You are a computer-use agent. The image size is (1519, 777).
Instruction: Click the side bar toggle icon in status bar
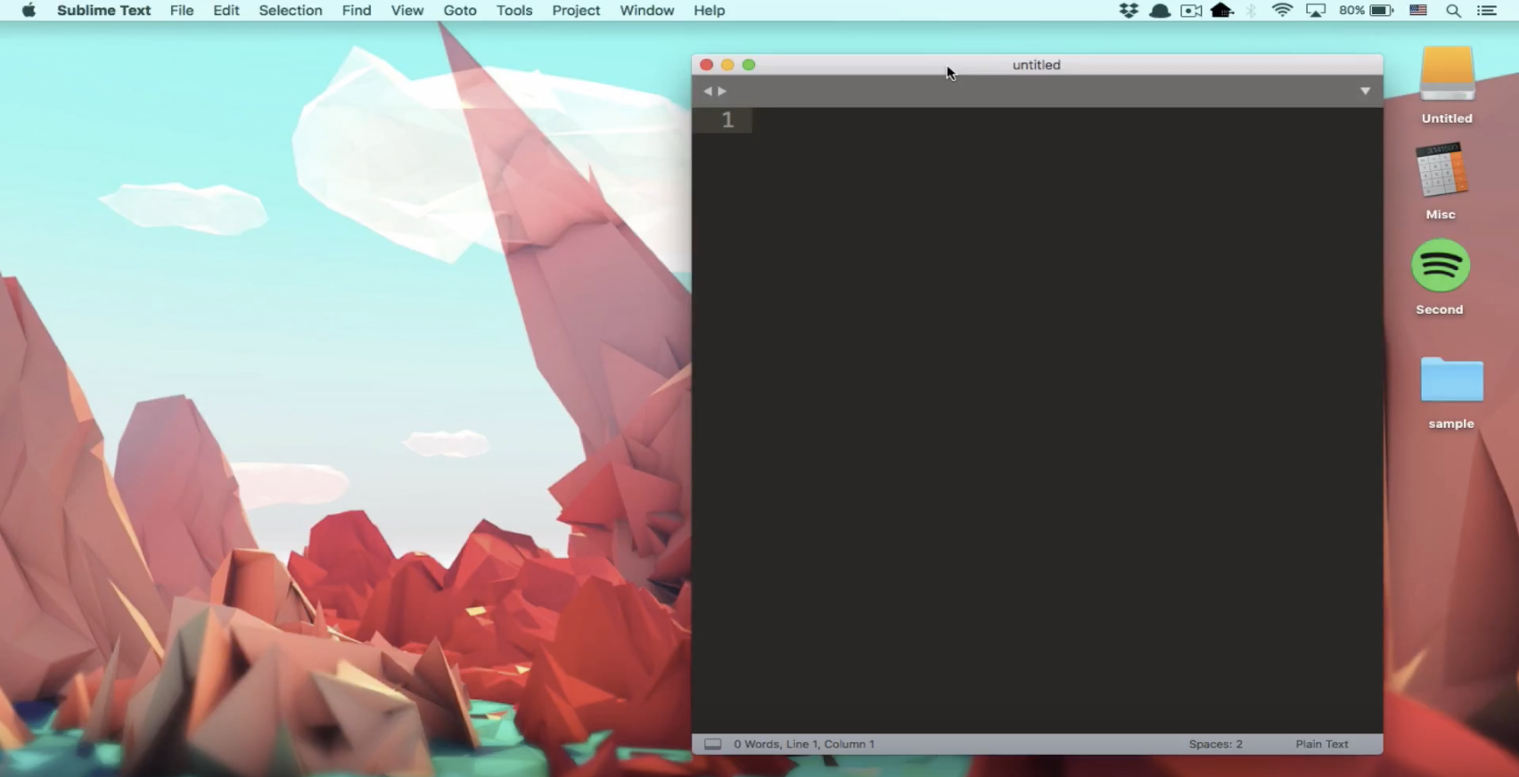click(x=712, y=744)
